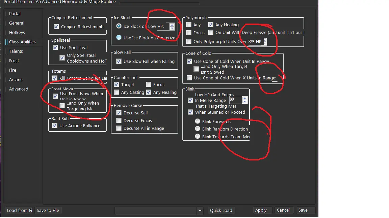Viewport: 389px width, 218px height.
Task: Click the Save to File button
Action: coord(48,210)
